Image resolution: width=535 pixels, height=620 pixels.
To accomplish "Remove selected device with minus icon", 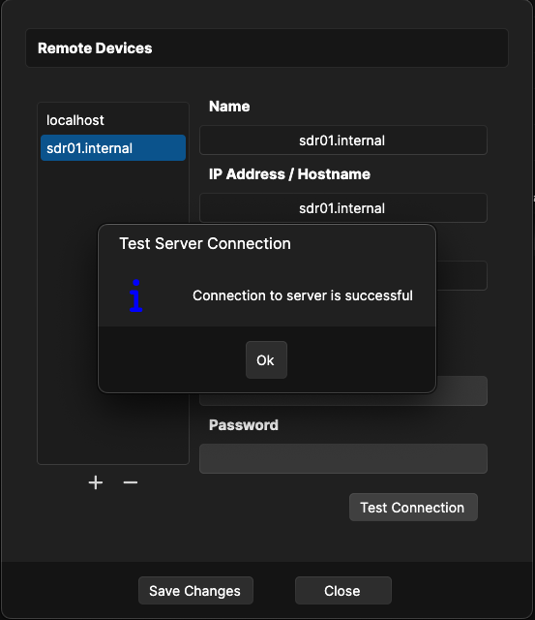I will (x=131, y=482).
